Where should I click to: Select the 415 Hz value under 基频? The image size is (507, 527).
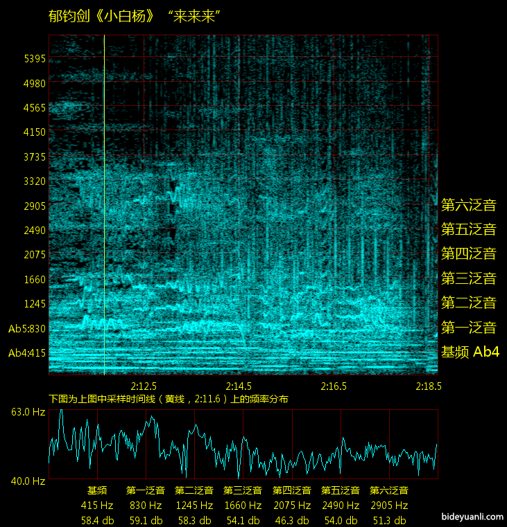coord(97,506)
